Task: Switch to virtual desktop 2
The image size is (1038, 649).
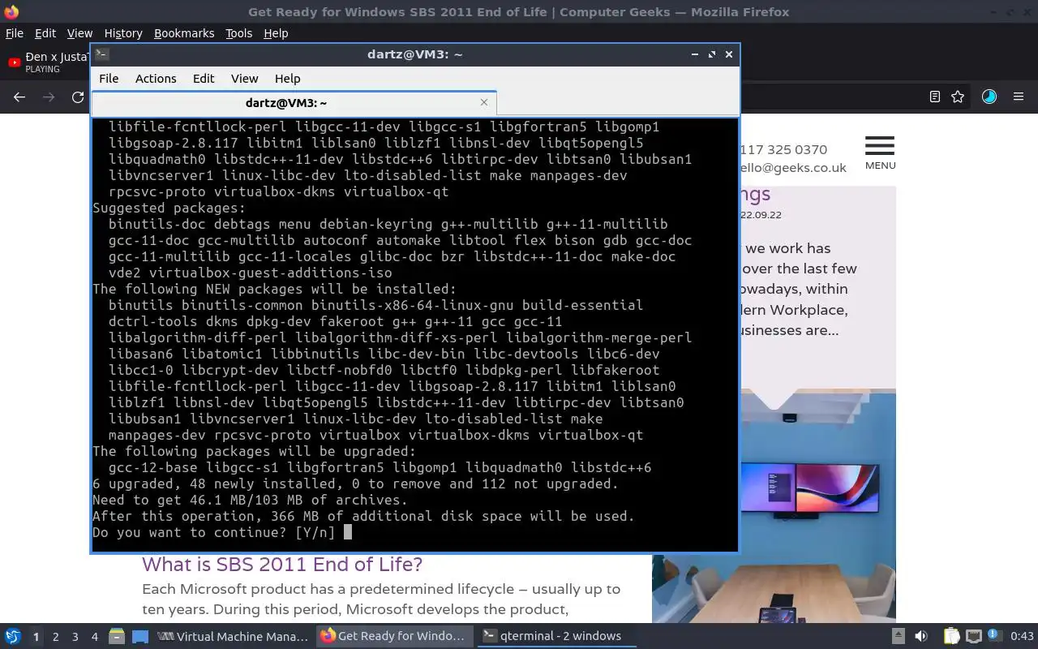Action: click(x=55, y=637)
